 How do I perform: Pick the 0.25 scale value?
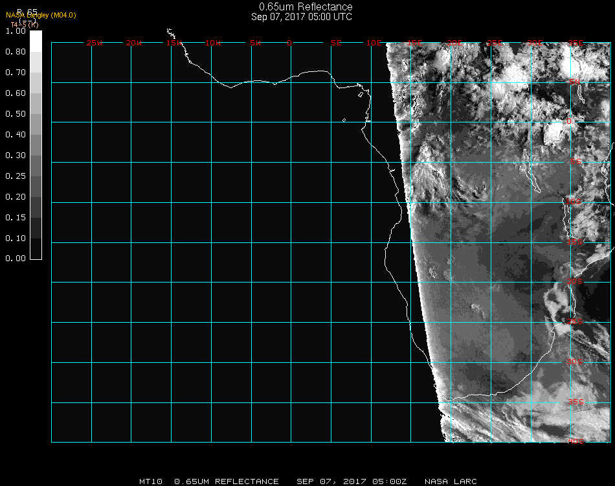pos(16,176)
